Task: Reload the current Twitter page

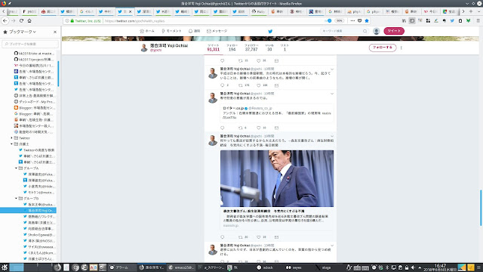Action: 21,20
